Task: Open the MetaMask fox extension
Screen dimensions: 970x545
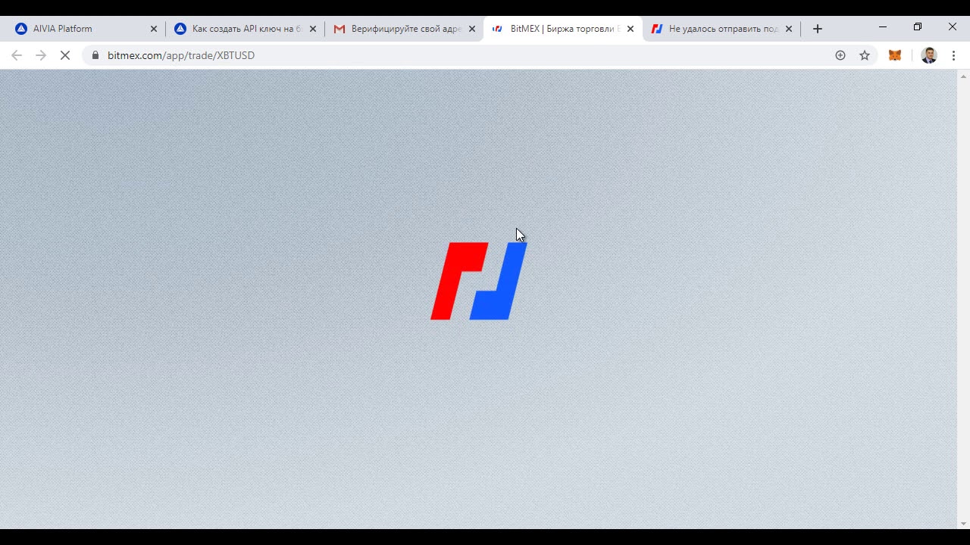Action: coord(895,55)
